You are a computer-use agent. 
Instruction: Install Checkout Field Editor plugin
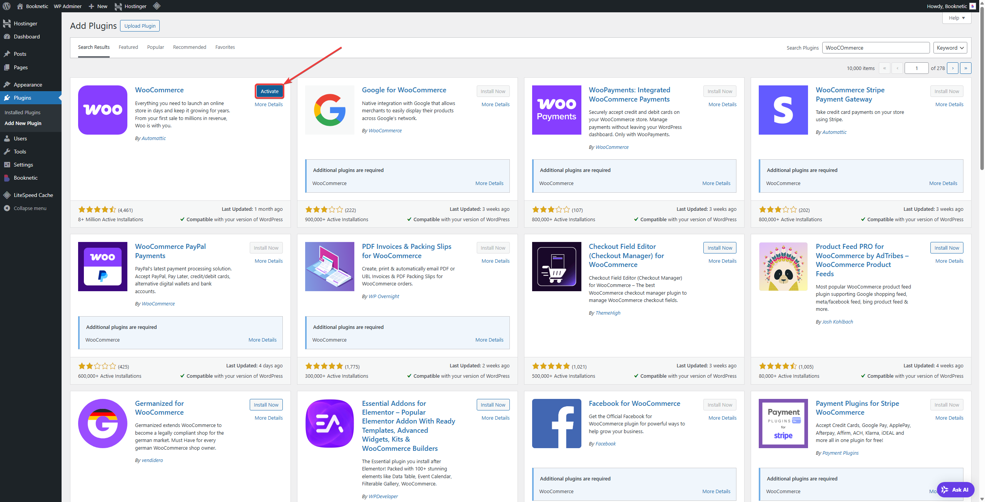720,248
